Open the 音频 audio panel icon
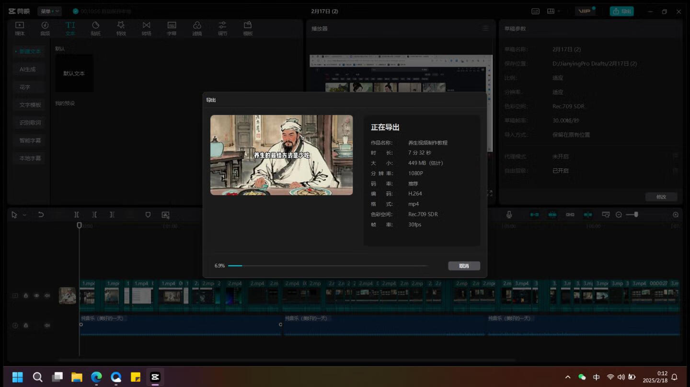Screen dimensions: 690x387 45,28
